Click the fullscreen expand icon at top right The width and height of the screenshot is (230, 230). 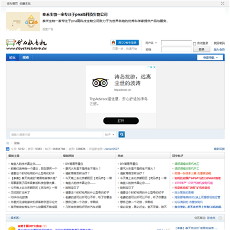pos(222,3)
